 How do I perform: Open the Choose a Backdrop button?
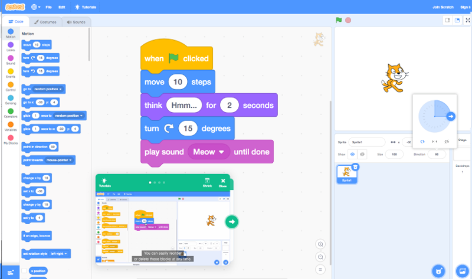[463, 271]
